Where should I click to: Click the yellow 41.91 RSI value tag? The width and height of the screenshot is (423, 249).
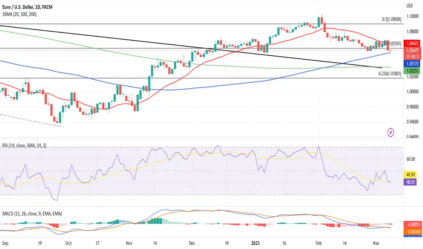point(410,175)
